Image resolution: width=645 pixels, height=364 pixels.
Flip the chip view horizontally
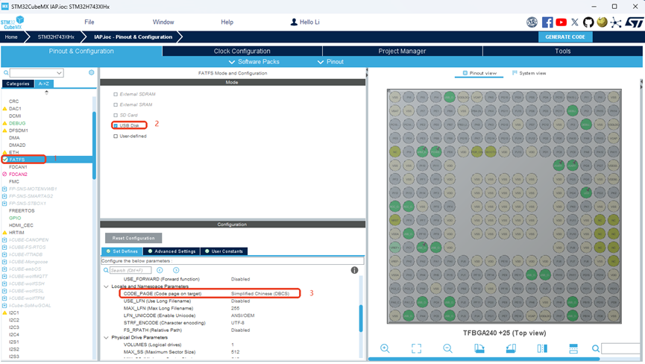pyautogui.click(x=542, y=348)
